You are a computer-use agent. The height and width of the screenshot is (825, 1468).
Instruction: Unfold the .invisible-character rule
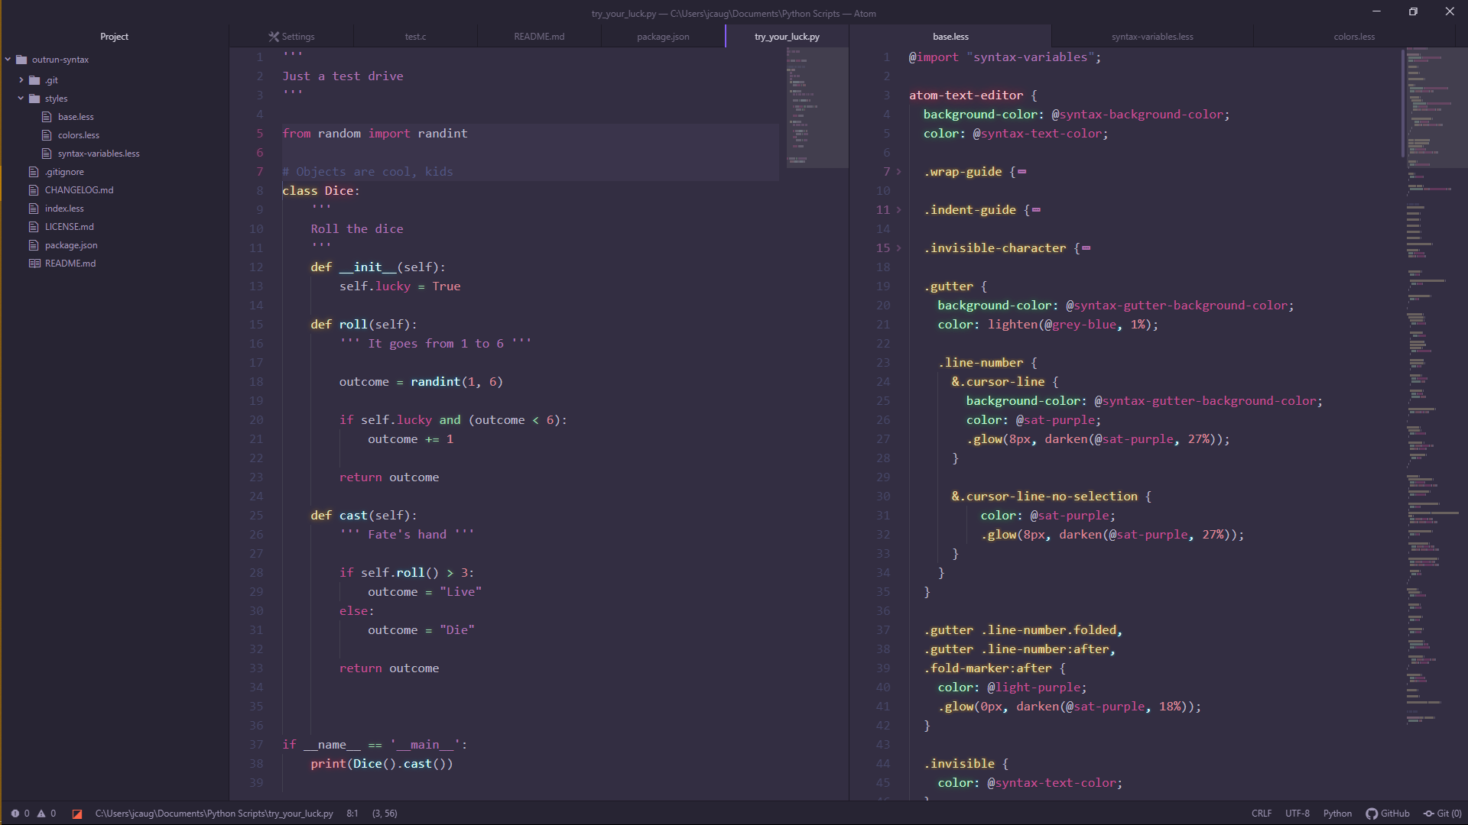(898, 248)
